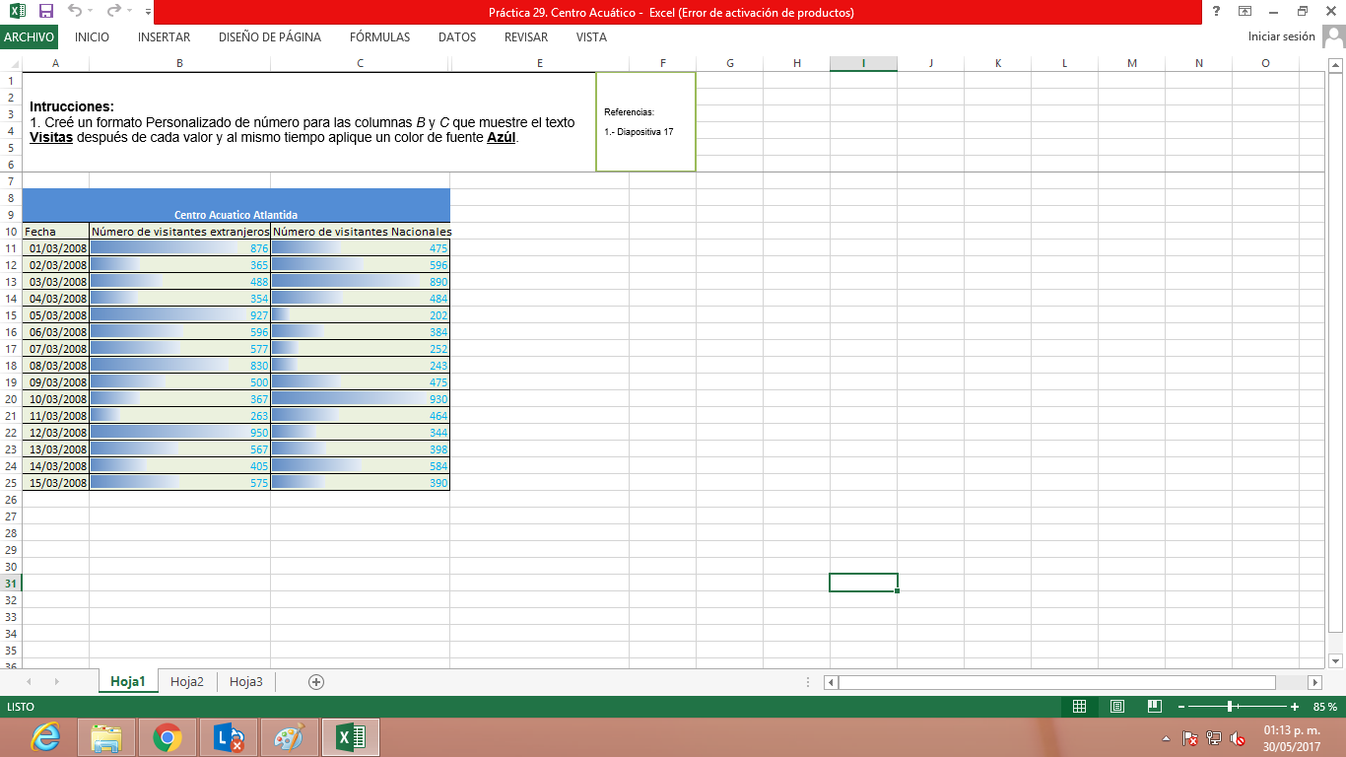This screenshot has width=1346, height=757.
Task: Select column B header
Action: coord(179,63)
